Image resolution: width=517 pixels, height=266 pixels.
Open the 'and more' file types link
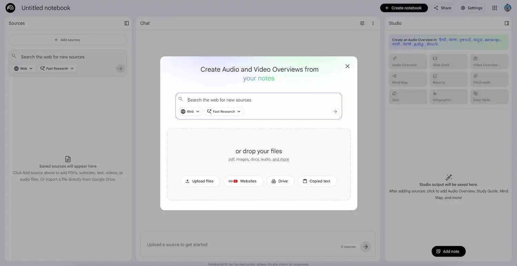[x=281, y=159]
